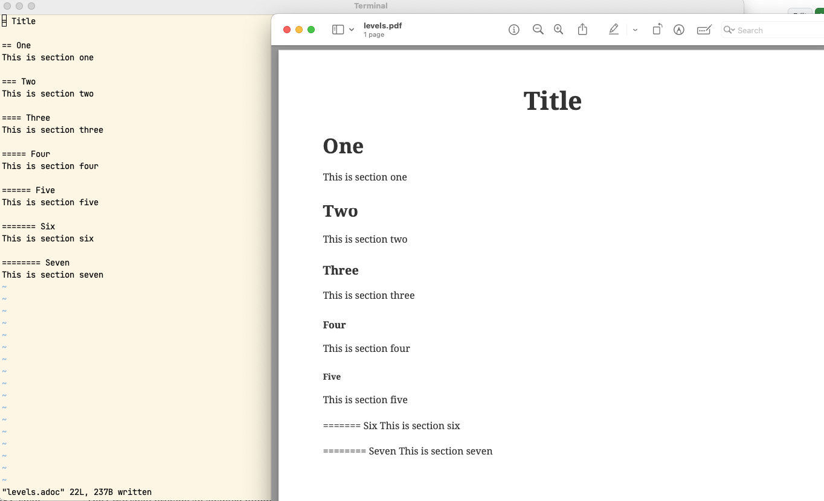Click the red close traffic light in Terminal

tap(8, 6)
